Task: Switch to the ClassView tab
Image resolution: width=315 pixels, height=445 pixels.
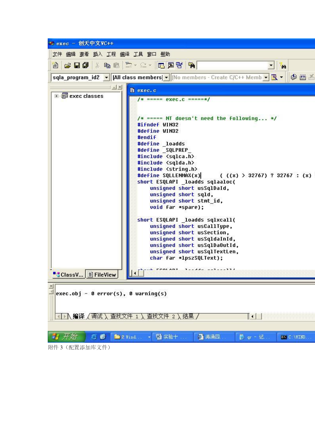Action: (x=68, y=275)
